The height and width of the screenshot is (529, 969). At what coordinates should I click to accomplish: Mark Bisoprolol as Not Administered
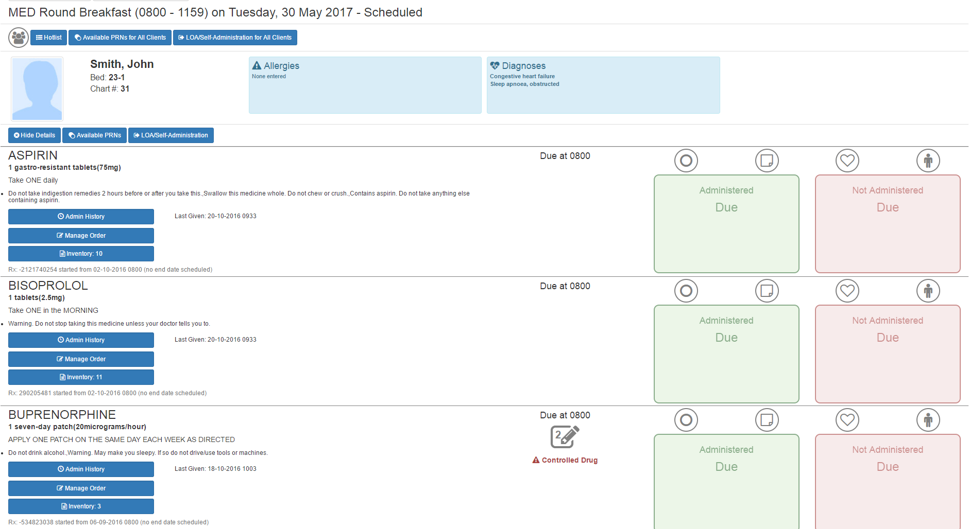click(x=887, y=354)
